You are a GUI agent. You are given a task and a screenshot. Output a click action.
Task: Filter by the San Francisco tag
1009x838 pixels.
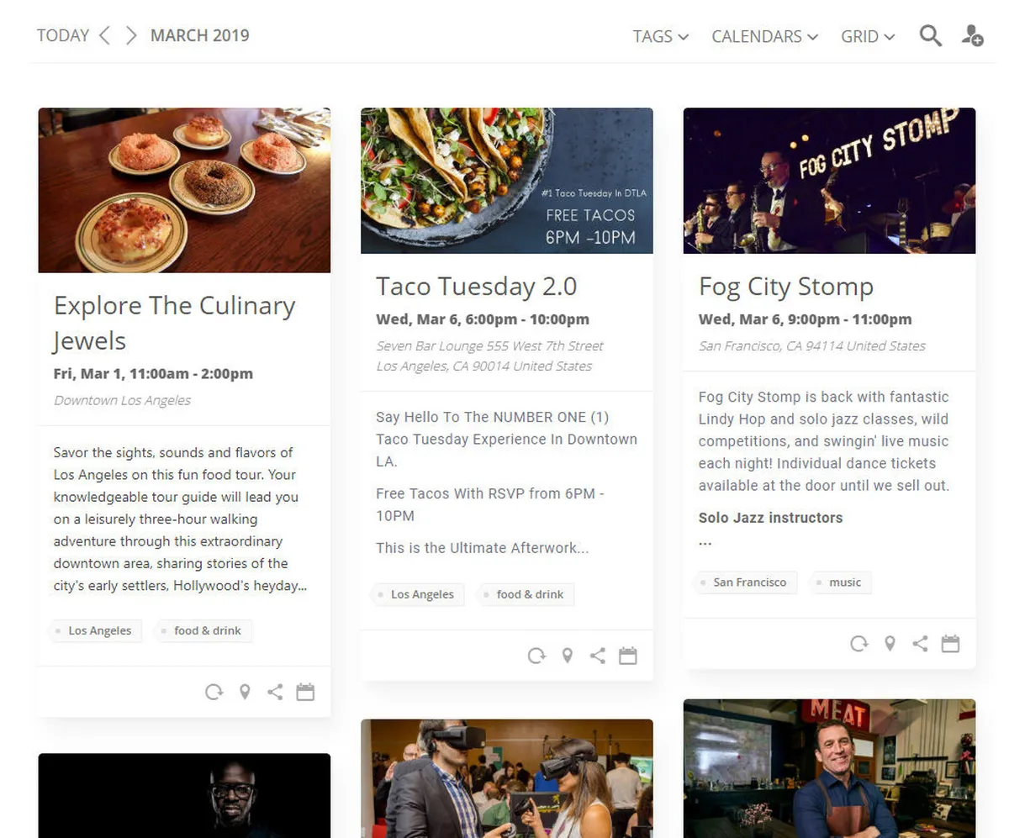tap(748, 582)
